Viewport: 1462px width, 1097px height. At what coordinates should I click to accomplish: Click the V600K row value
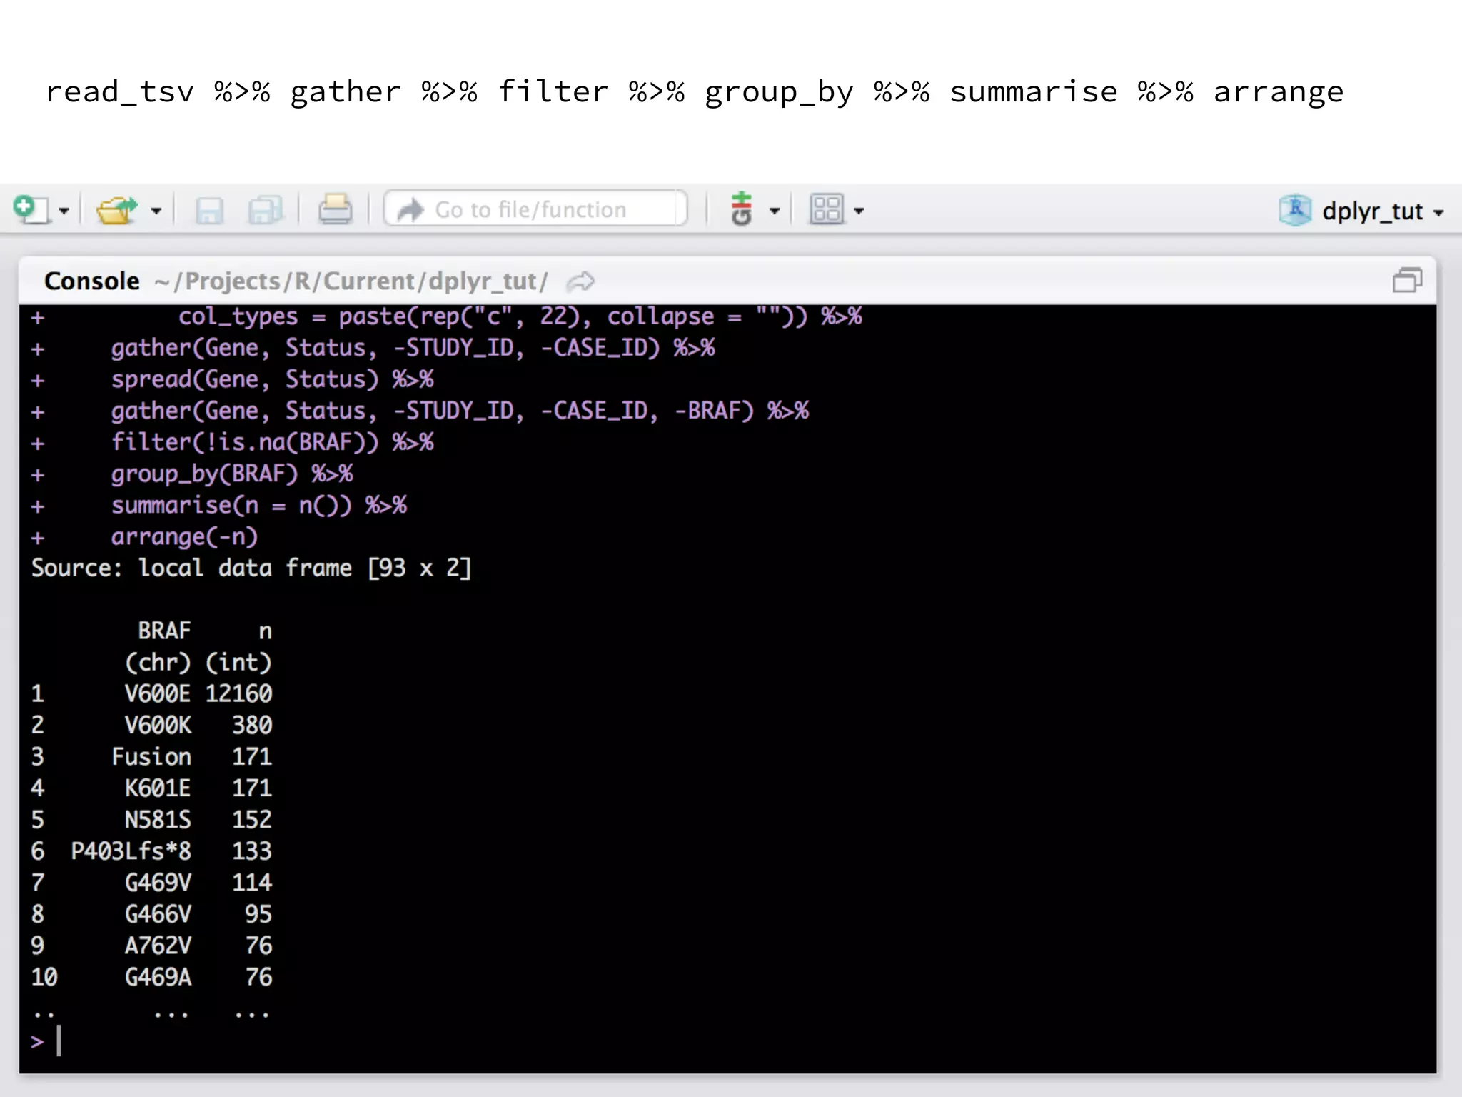click(158, 725)
